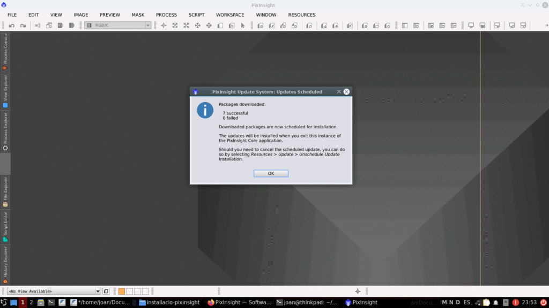
Task: Open the Process Explorer side panel
Action: 5,131
